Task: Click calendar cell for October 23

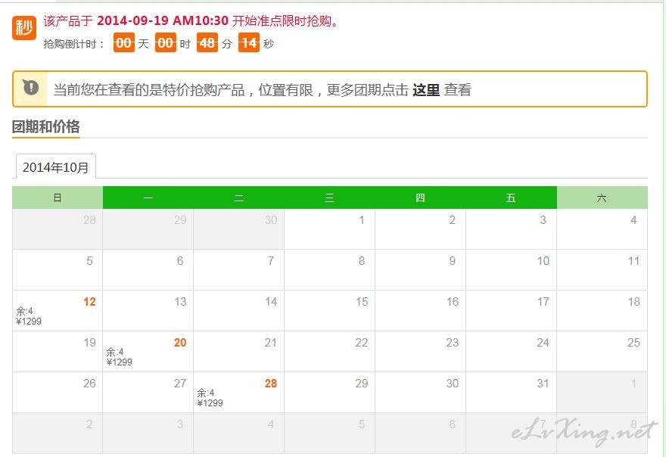Action: tap(420, 352)
